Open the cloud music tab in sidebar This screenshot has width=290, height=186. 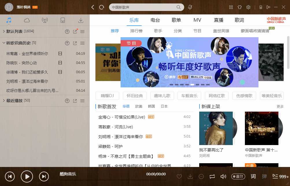coord(27,20)
